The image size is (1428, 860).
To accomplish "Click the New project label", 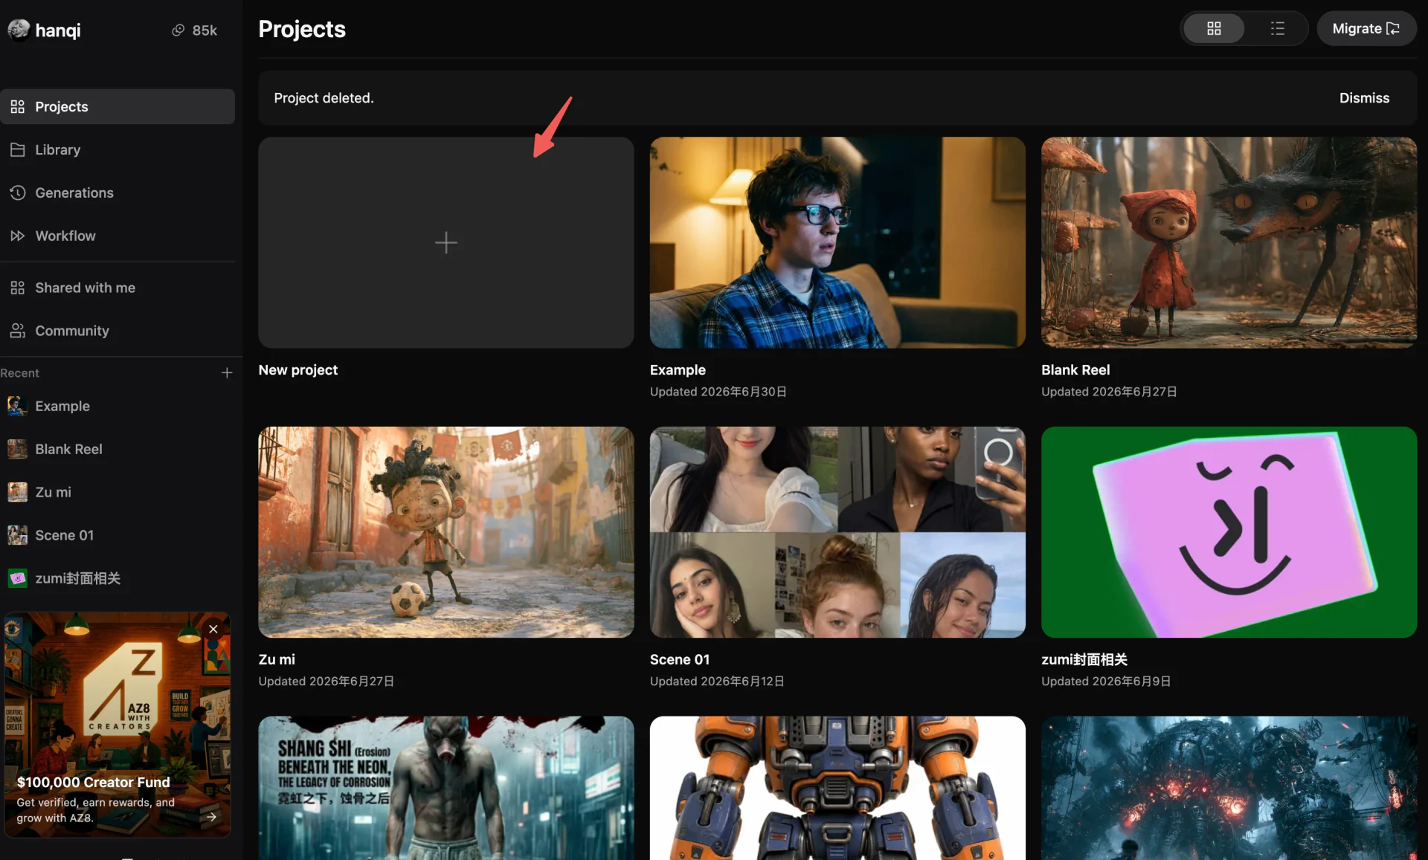I will pos(298,370).
